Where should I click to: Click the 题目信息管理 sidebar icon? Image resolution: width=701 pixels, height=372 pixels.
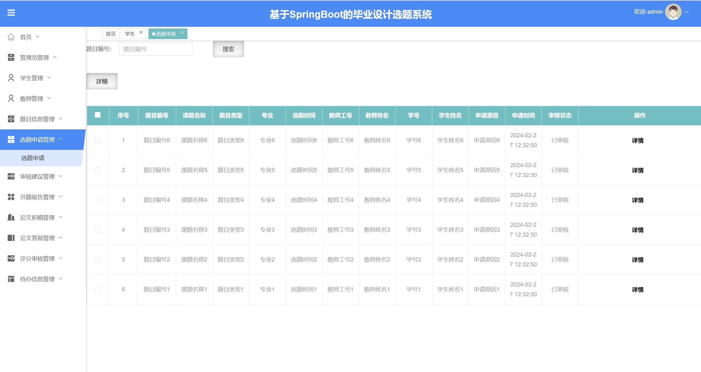coord(11,119)
